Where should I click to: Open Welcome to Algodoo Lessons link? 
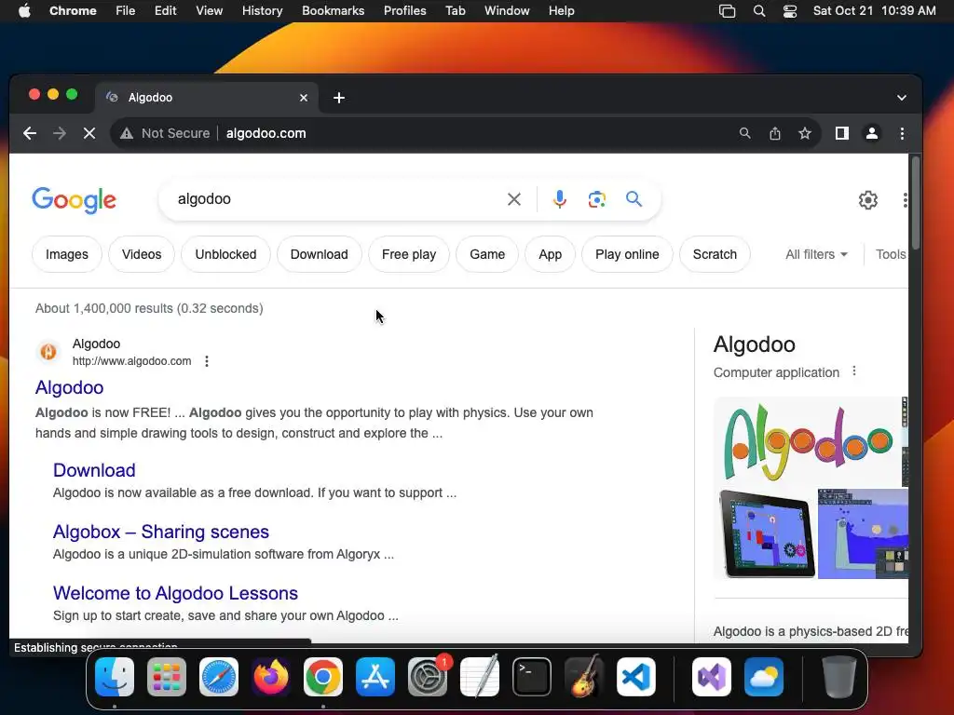pos(175,593)
